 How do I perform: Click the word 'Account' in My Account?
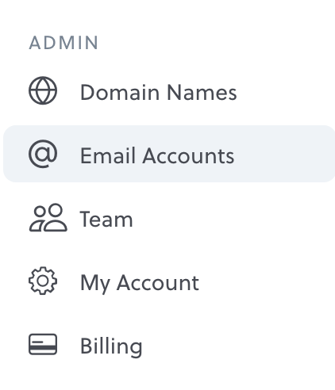coord(158,282)
